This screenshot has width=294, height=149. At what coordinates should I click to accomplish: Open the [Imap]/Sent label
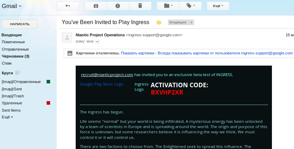12,89
